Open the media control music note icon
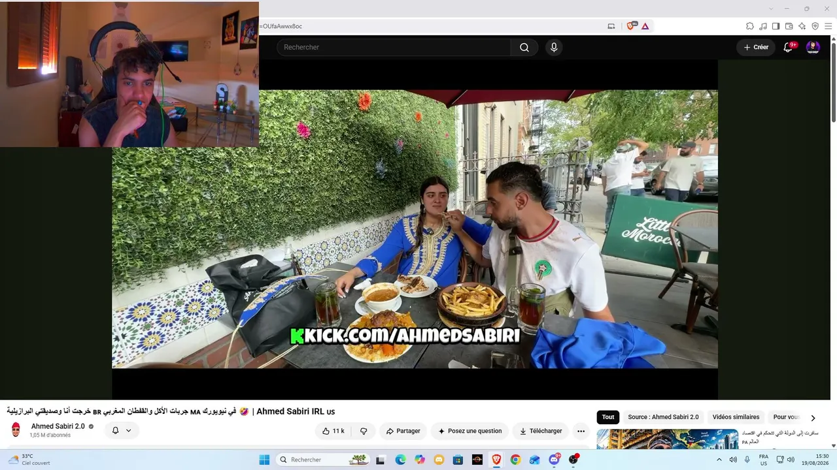The height and width of the screenshot is (470, 837). 763,26
